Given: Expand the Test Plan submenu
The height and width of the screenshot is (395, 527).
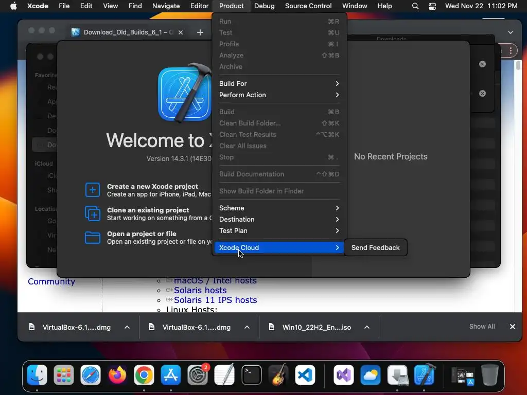Looking at the screenshot, I should pyautogui.click(x=279, y=231).
